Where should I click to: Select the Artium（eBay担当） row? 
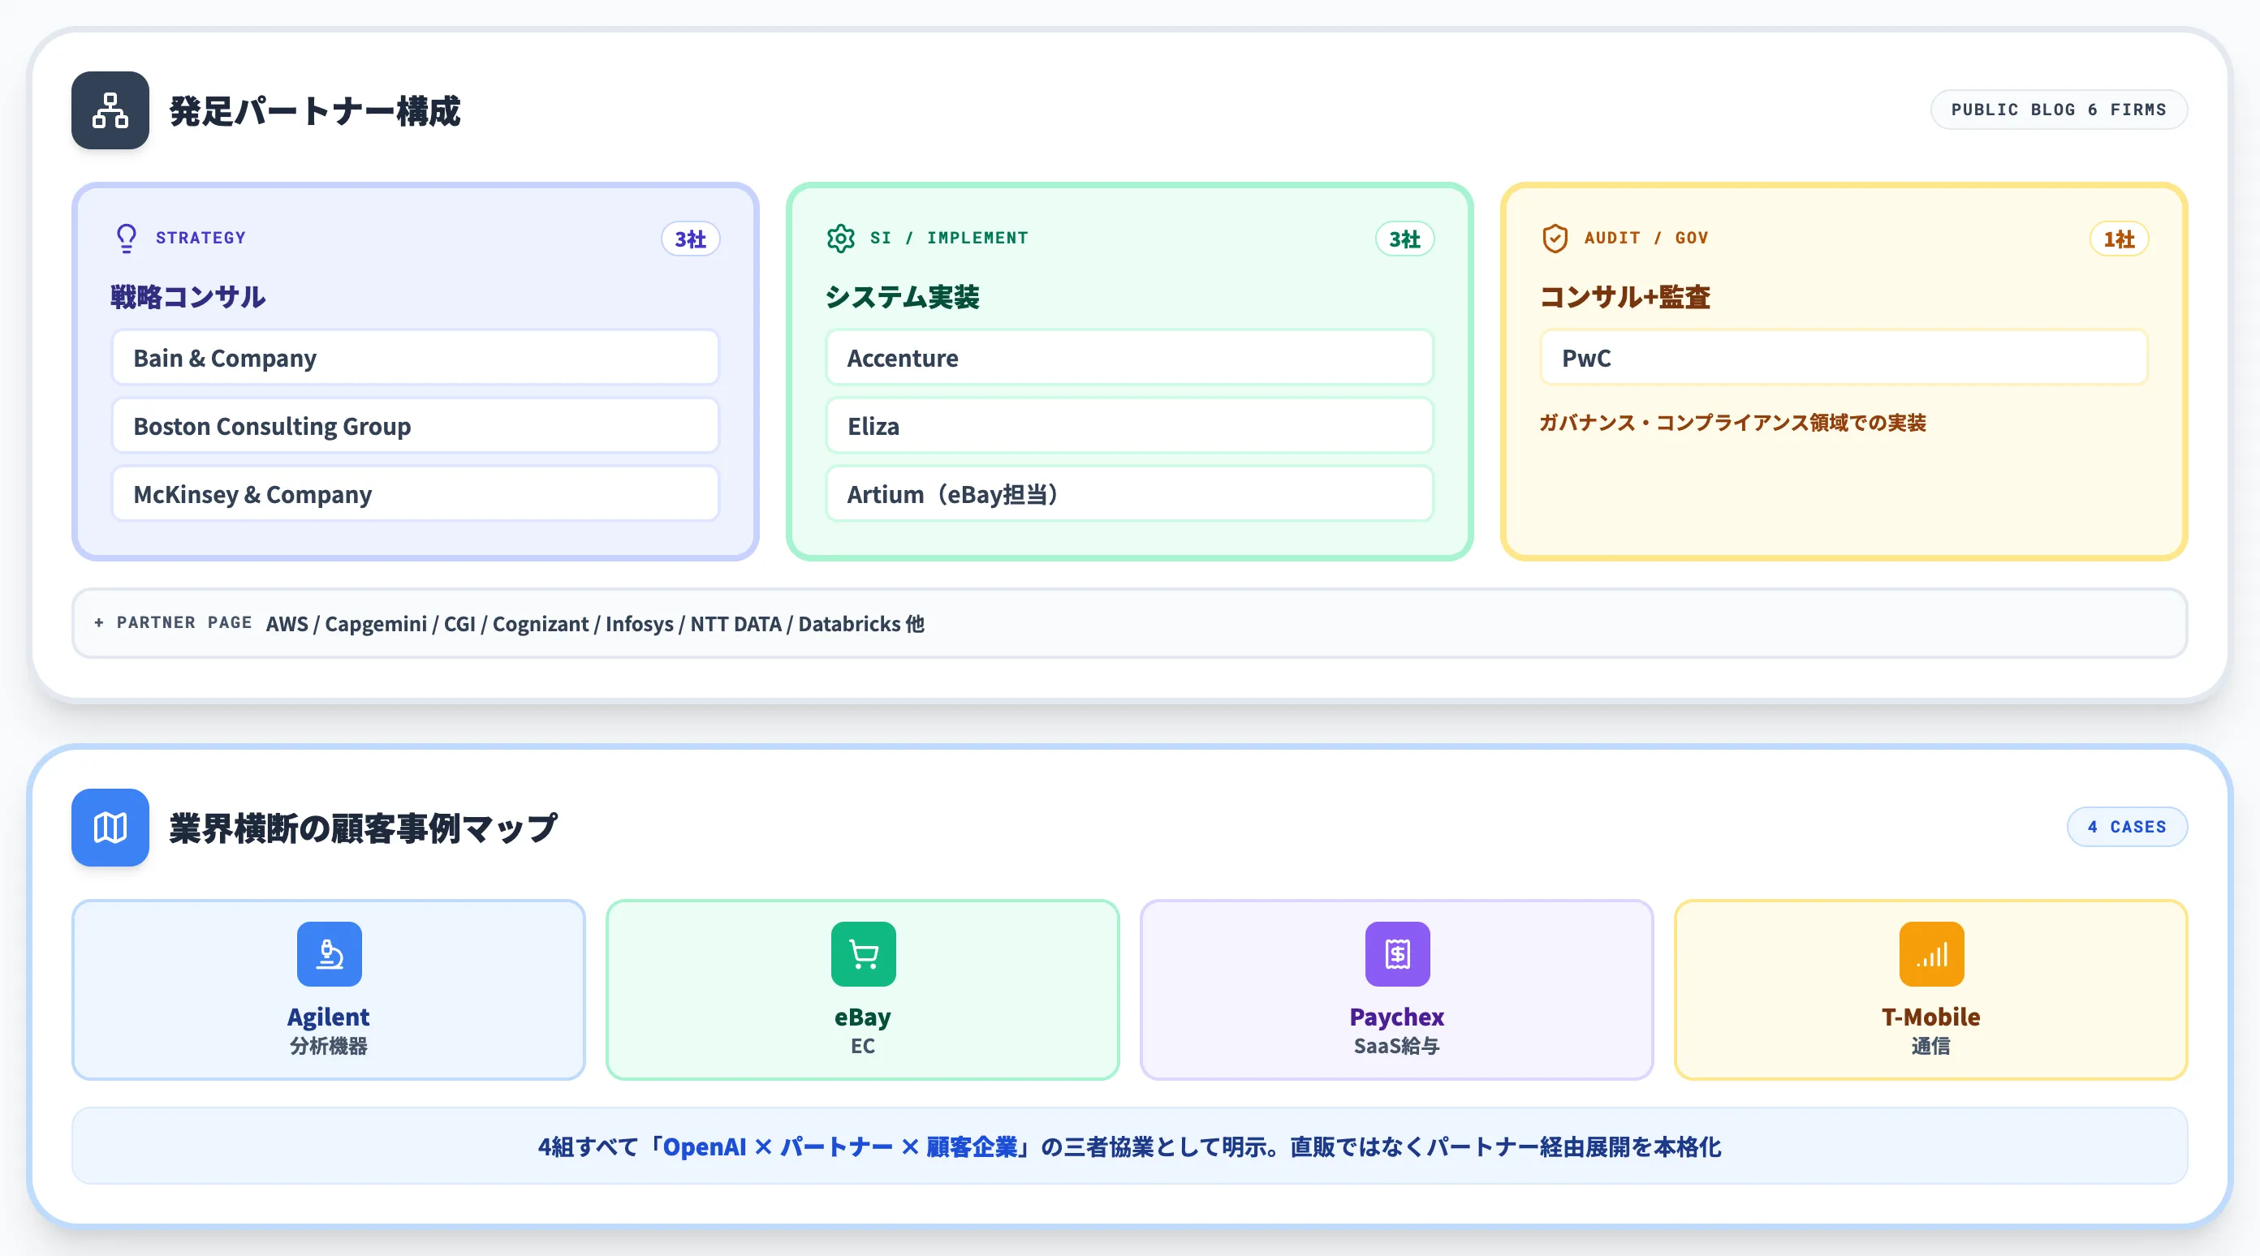[x=1129, y=495]
